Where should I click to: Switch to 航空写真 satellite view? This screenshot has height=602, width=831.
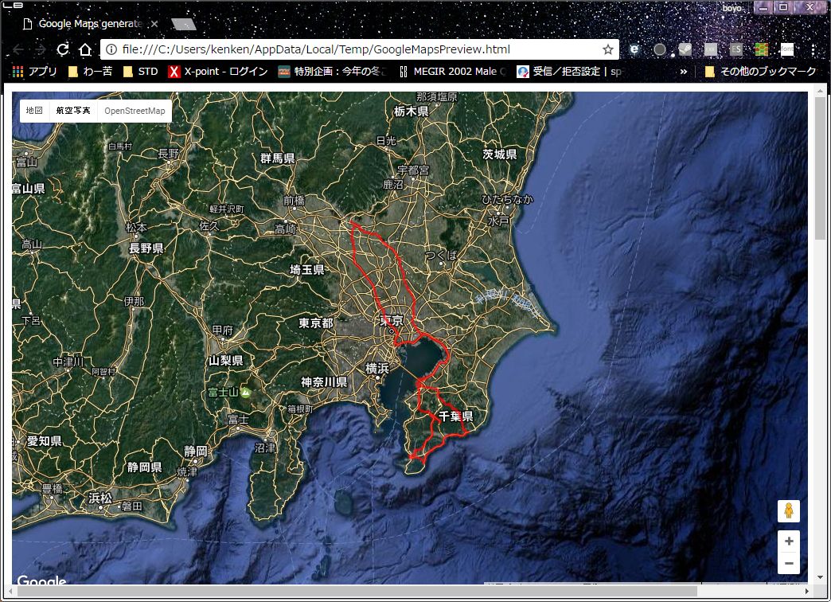click(x=73, y=111)
